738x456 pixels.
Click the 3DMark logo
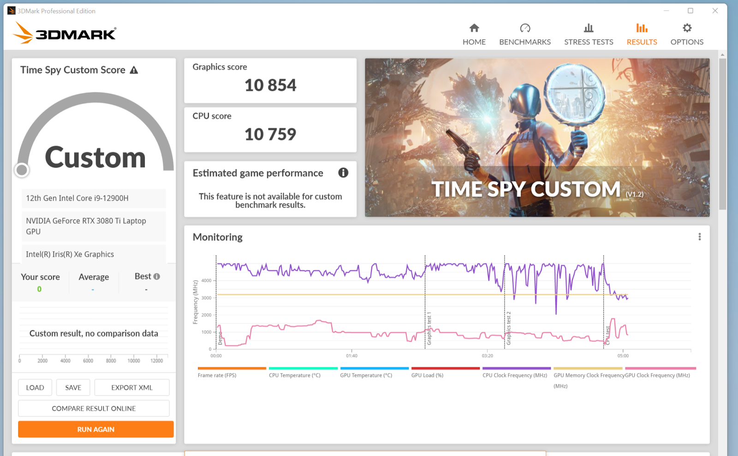pyautogui.click(x=65, y=33)
